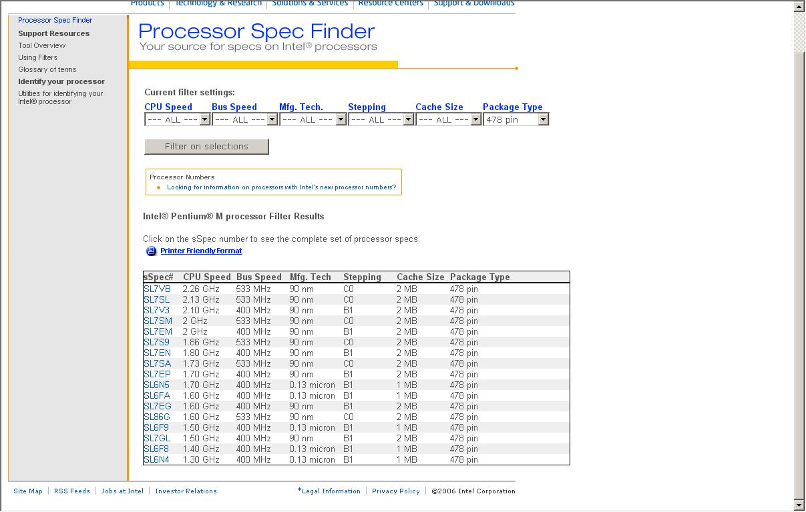Viewport: 806px width, 512px height.
Task: Open the Products top menu
Action: pyautogui.click(x=147, y=3)
